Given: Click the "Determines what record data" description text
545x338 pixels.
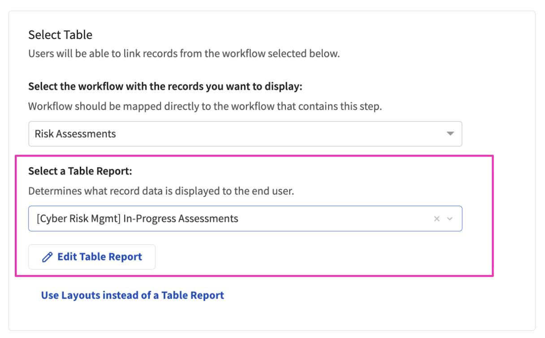Looking at the screenshot, I should tap(161, 191).
